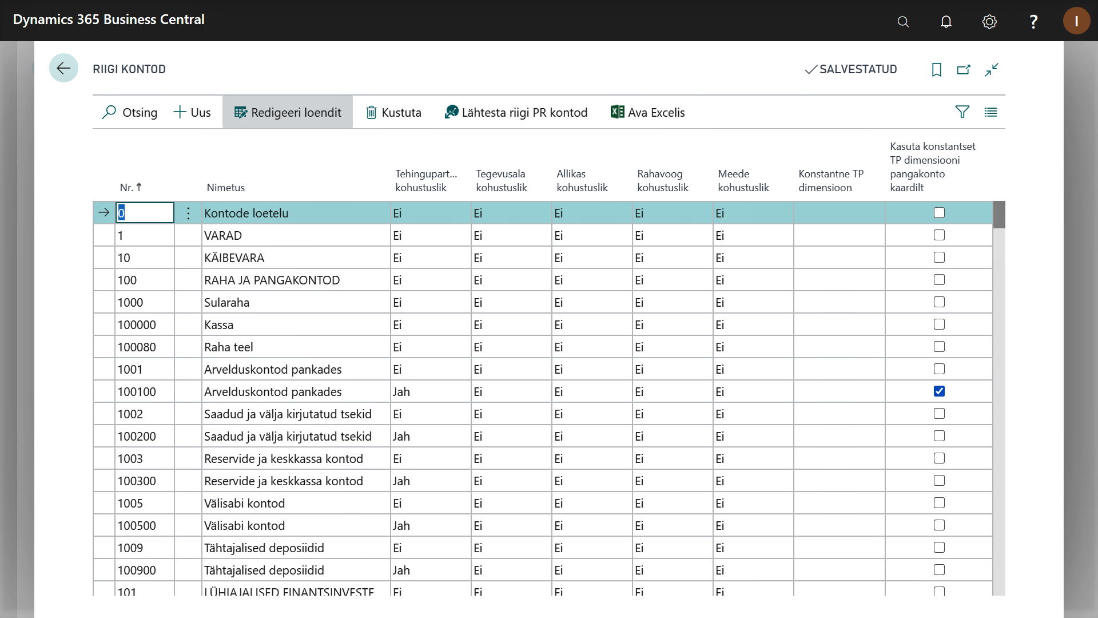Click account number 100500 cell
Viewport: 1098px width, 618px height.
pyautogui.click(x=145, y=525)
